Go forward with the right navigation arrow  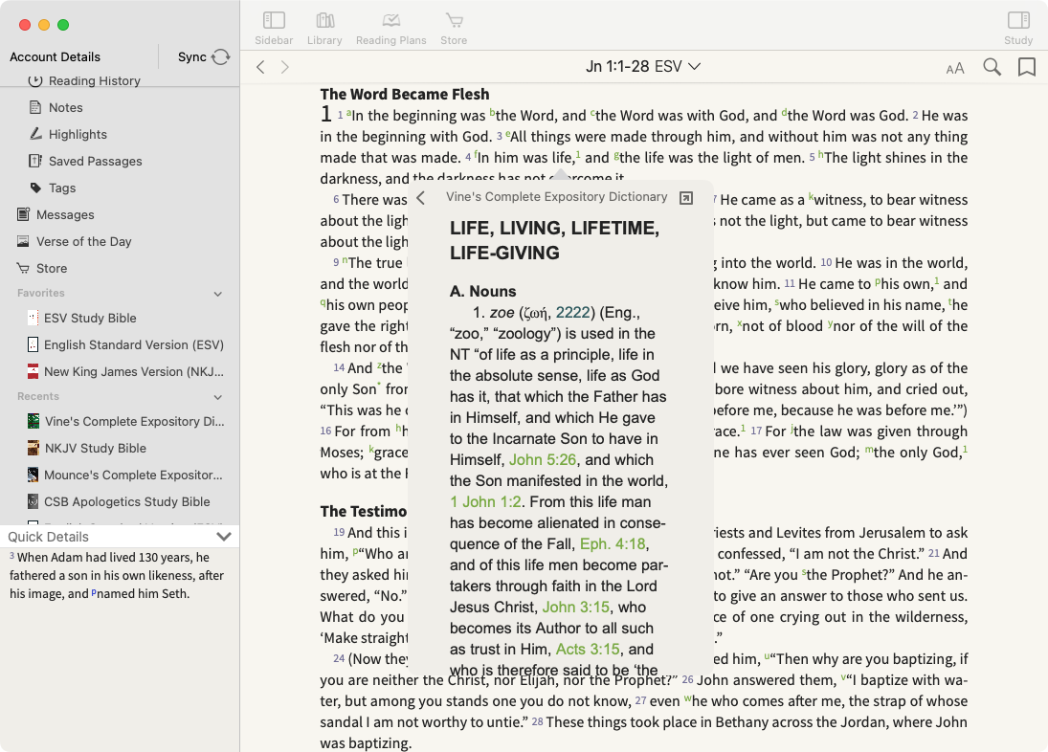(284, 67)
